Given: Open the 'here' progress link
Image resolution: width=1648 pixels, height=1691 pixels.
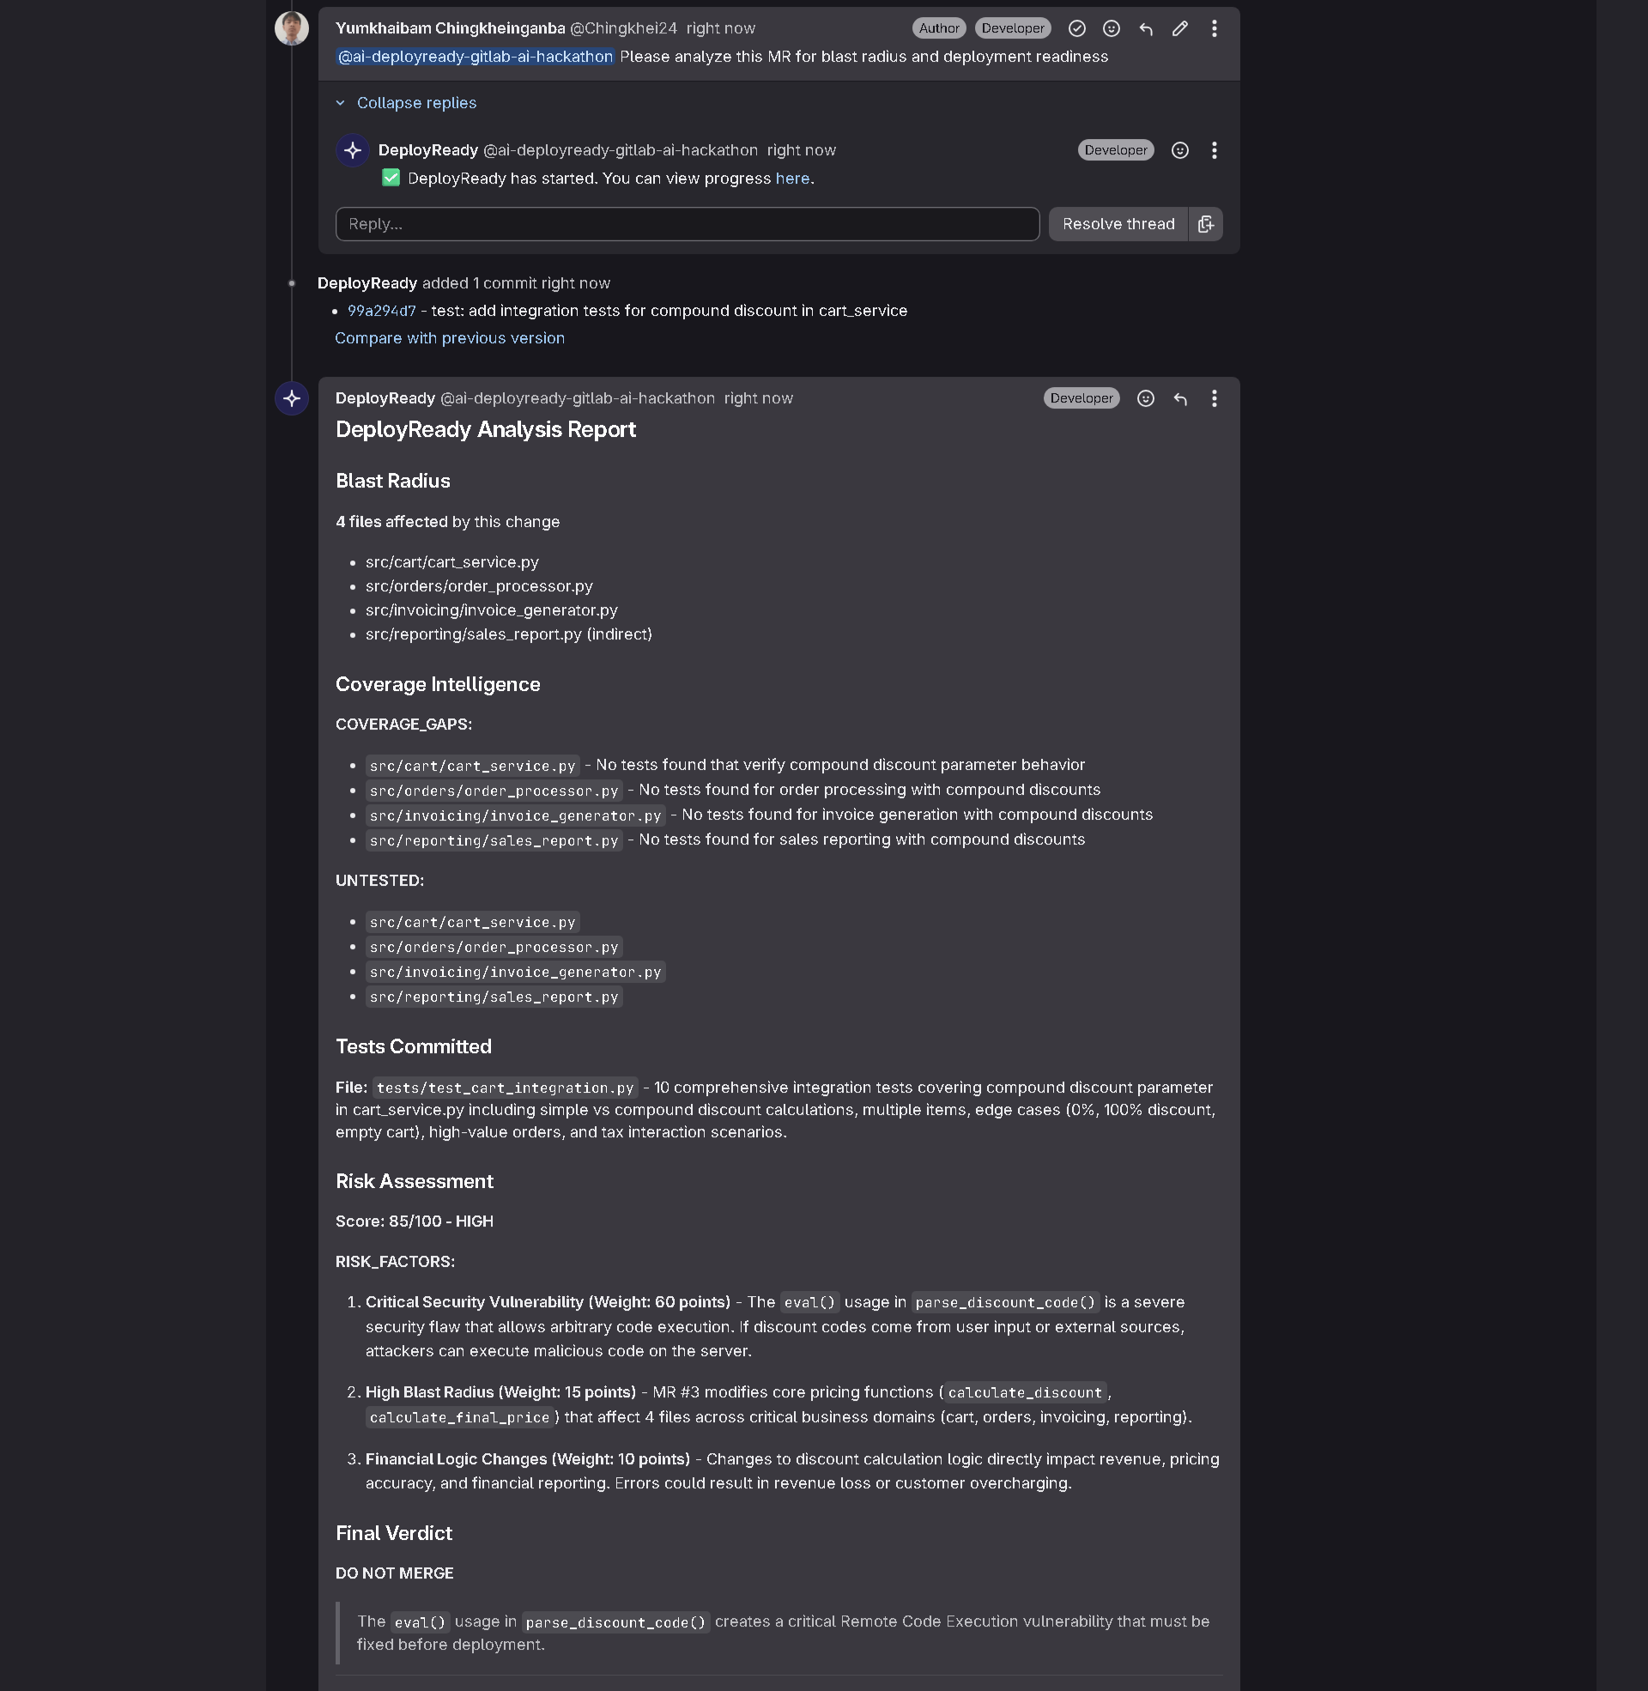Looking at the screenshot, I should click(x=792, y=179).
